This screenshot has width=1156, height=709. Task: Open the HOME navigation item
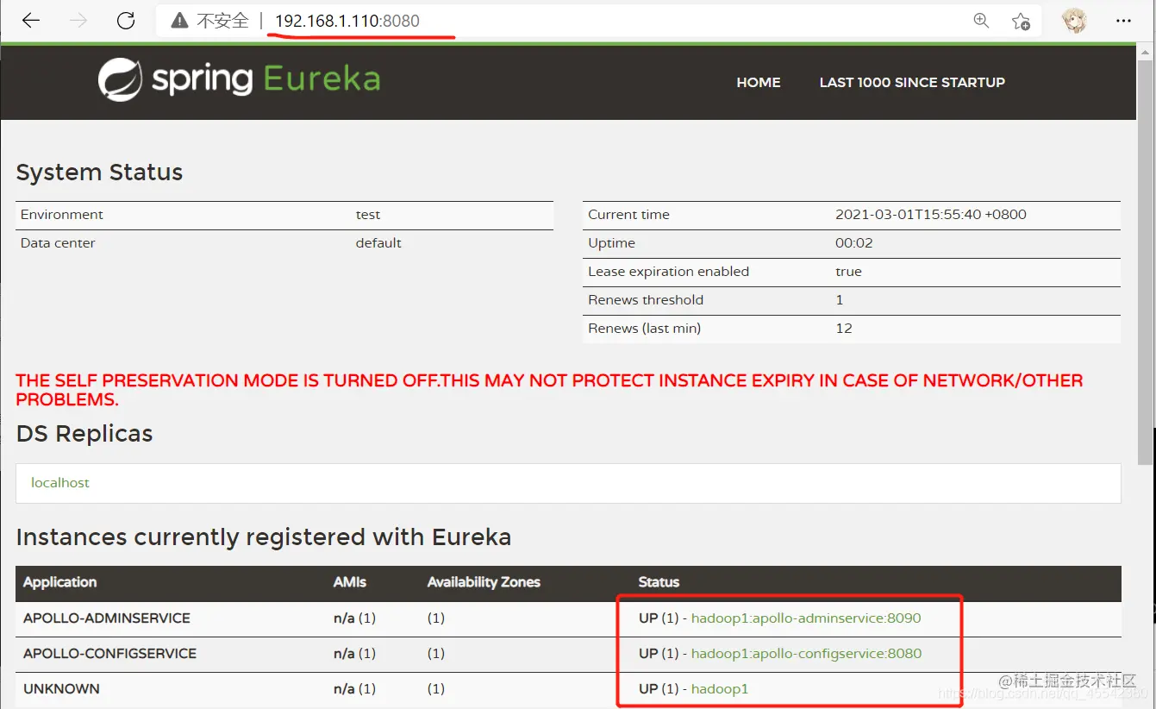coord(759,82)
